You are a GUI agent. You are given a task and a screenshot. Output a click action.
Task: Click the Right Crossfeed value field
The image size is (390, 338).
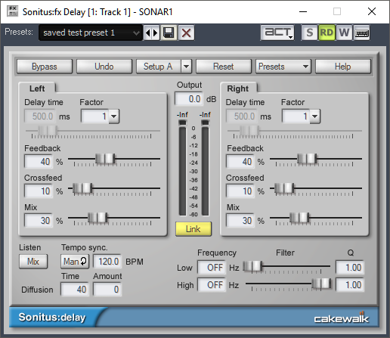240,191
